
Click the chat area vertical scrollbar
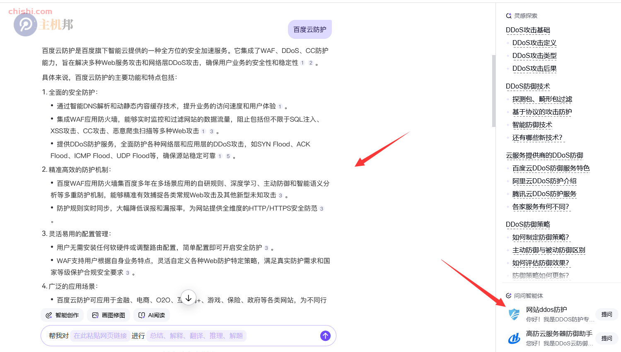[493, 91]
